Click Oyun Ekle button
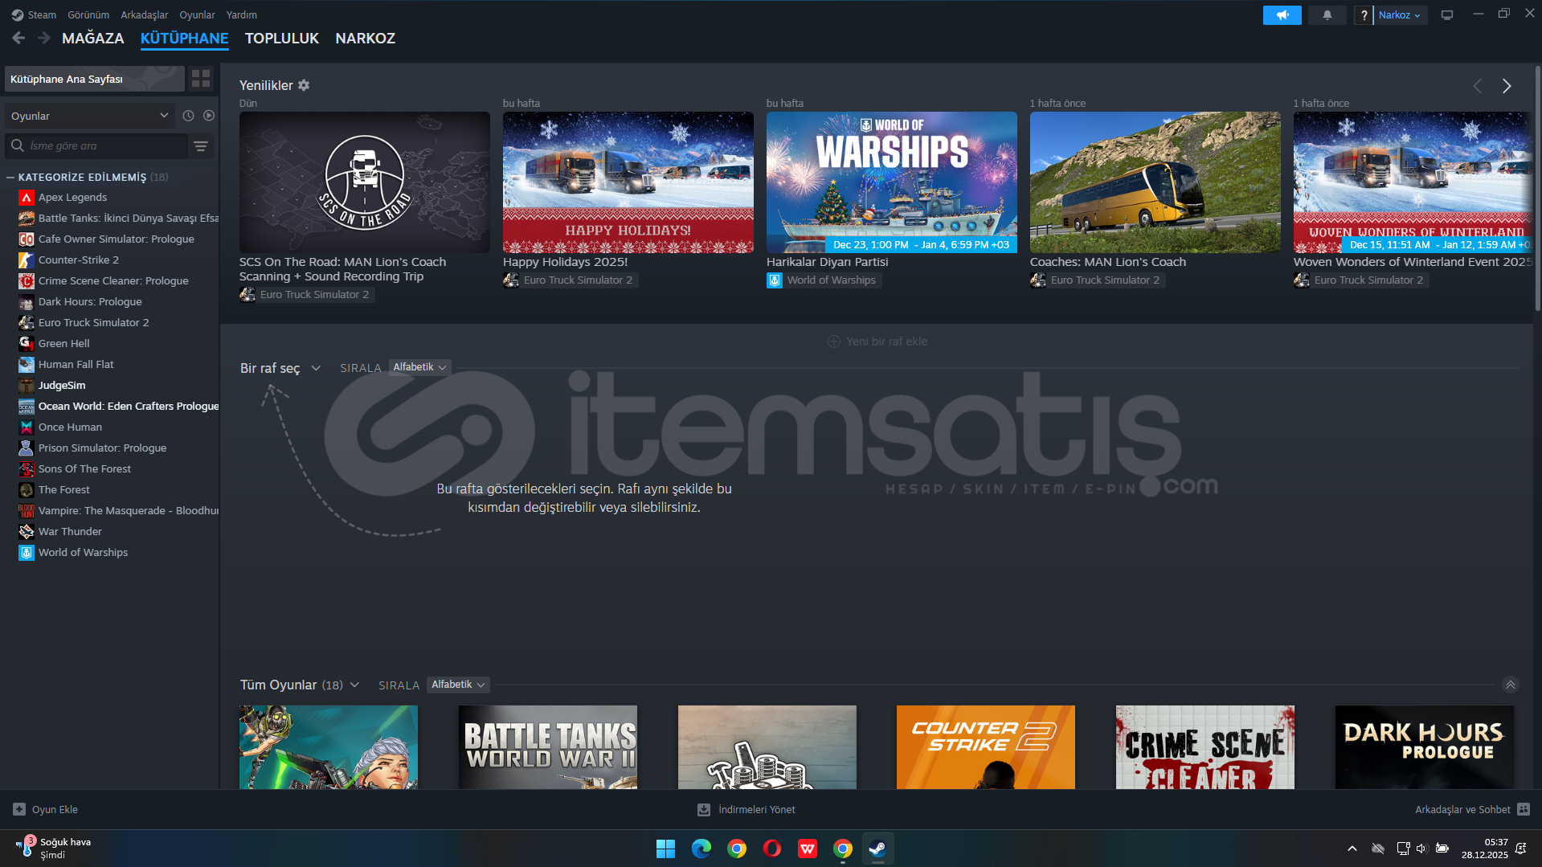 point(46,809)
